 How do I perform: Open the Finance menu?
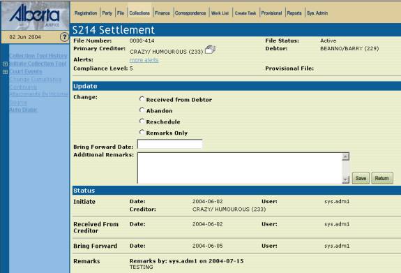pyautogui.click(x=162, y=13)
